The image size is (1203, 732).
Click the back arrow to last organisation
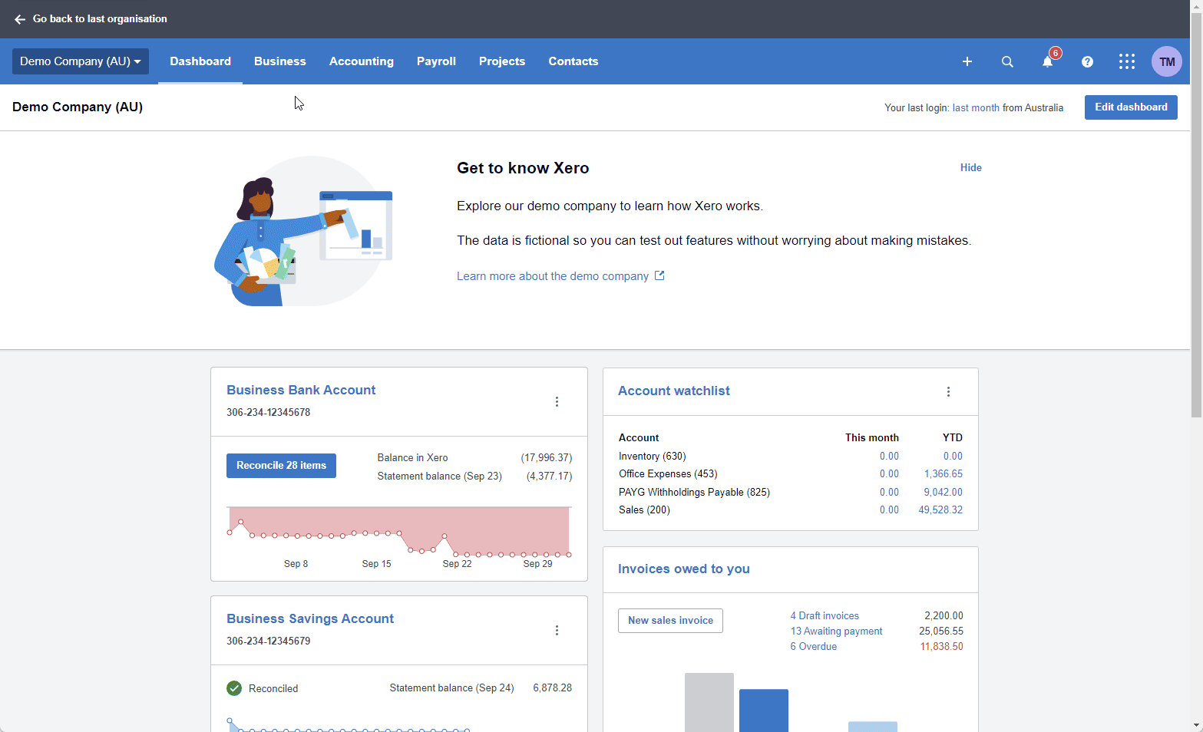[19, 19]
